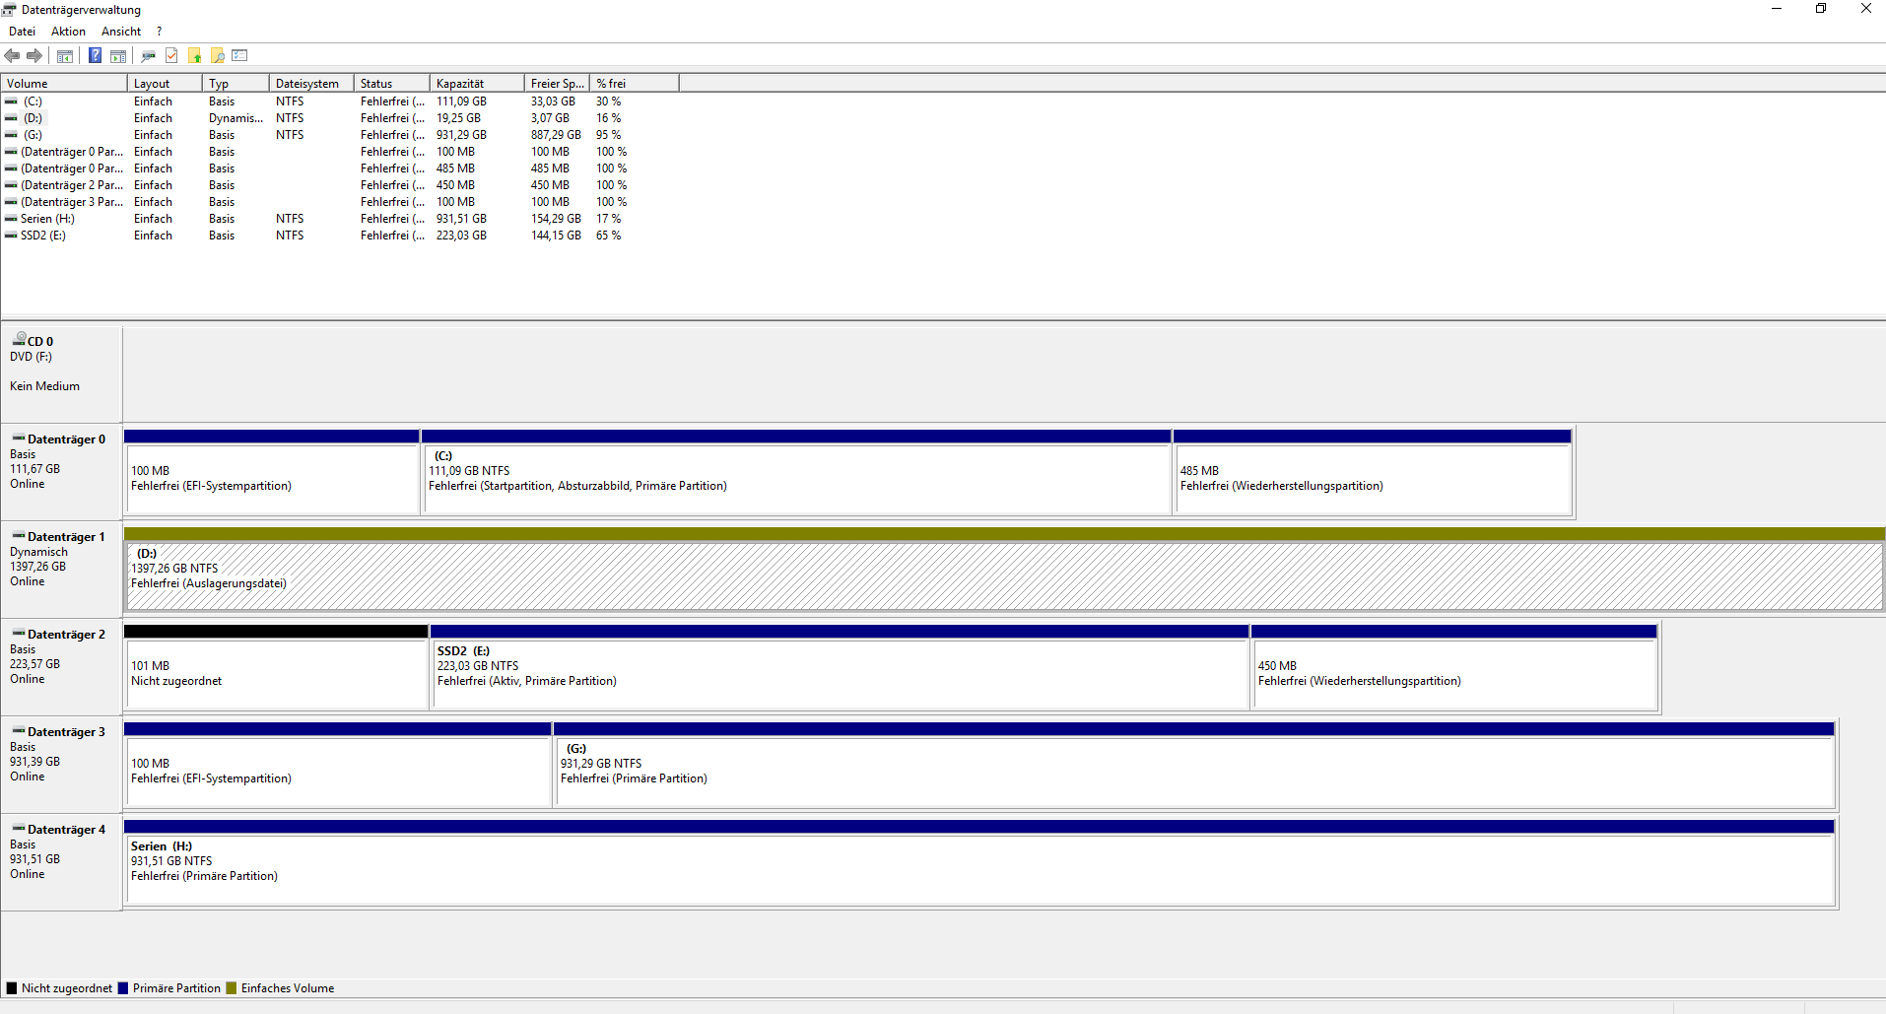
Task: Click the yellow folder with green arrow icon
Action: tap(195, 55)
